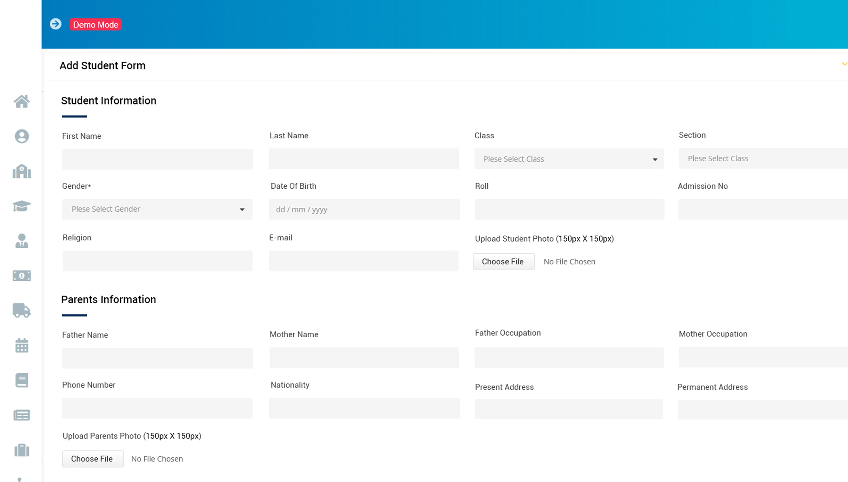Open the school building sidebar icon
This screenshot has height=482, width=848.
[x=22, y=171]
